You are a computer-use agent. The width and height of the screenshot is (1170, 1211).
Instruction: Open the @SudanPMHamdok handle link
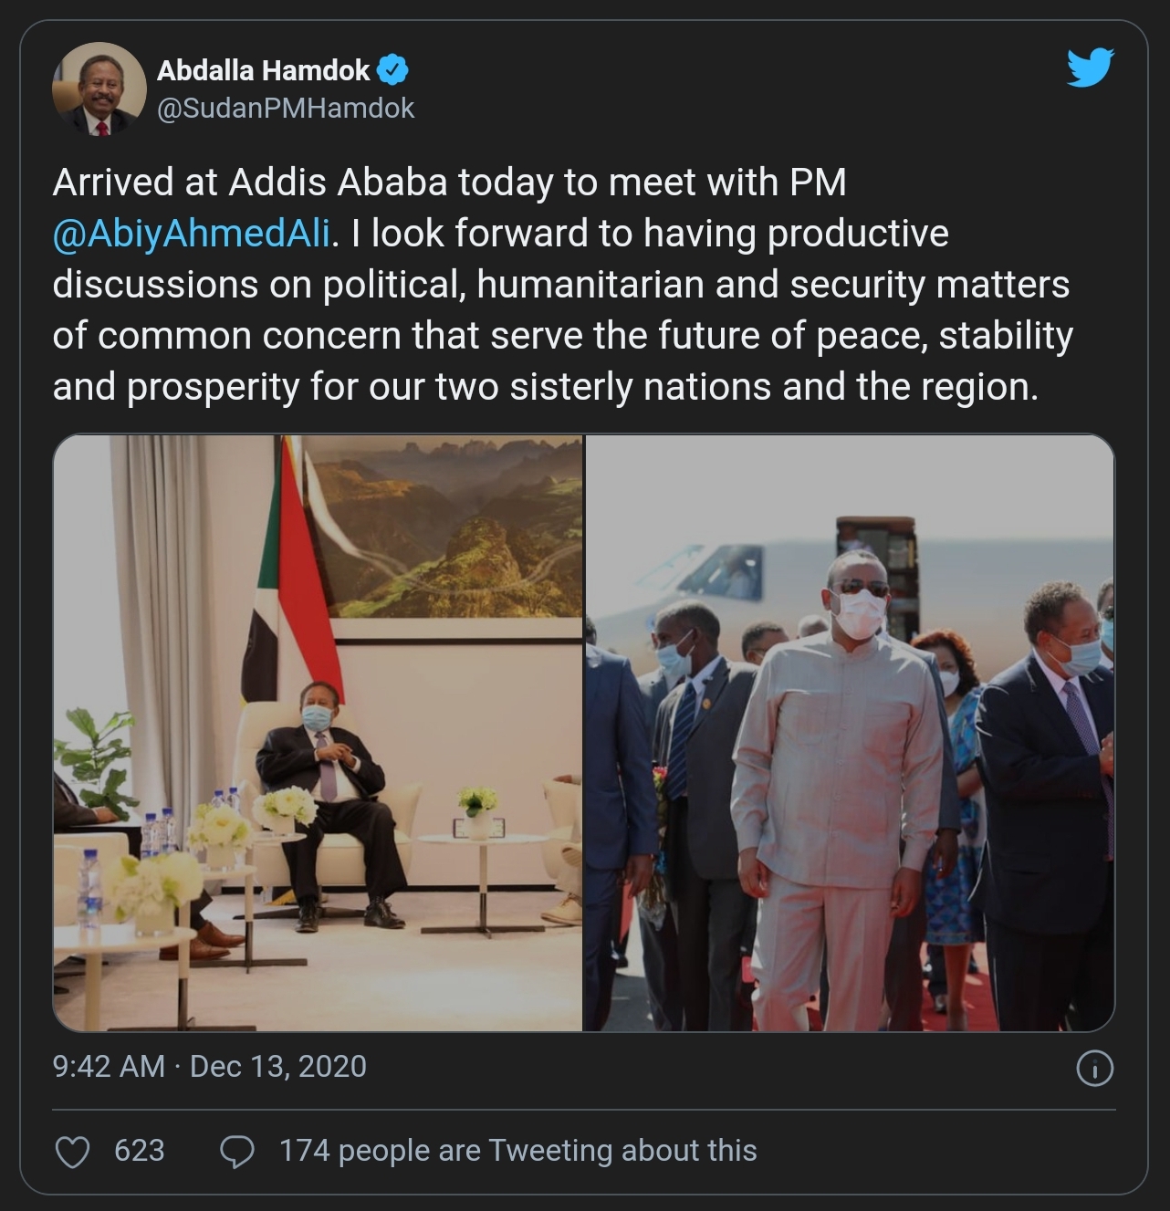[286, 108]
